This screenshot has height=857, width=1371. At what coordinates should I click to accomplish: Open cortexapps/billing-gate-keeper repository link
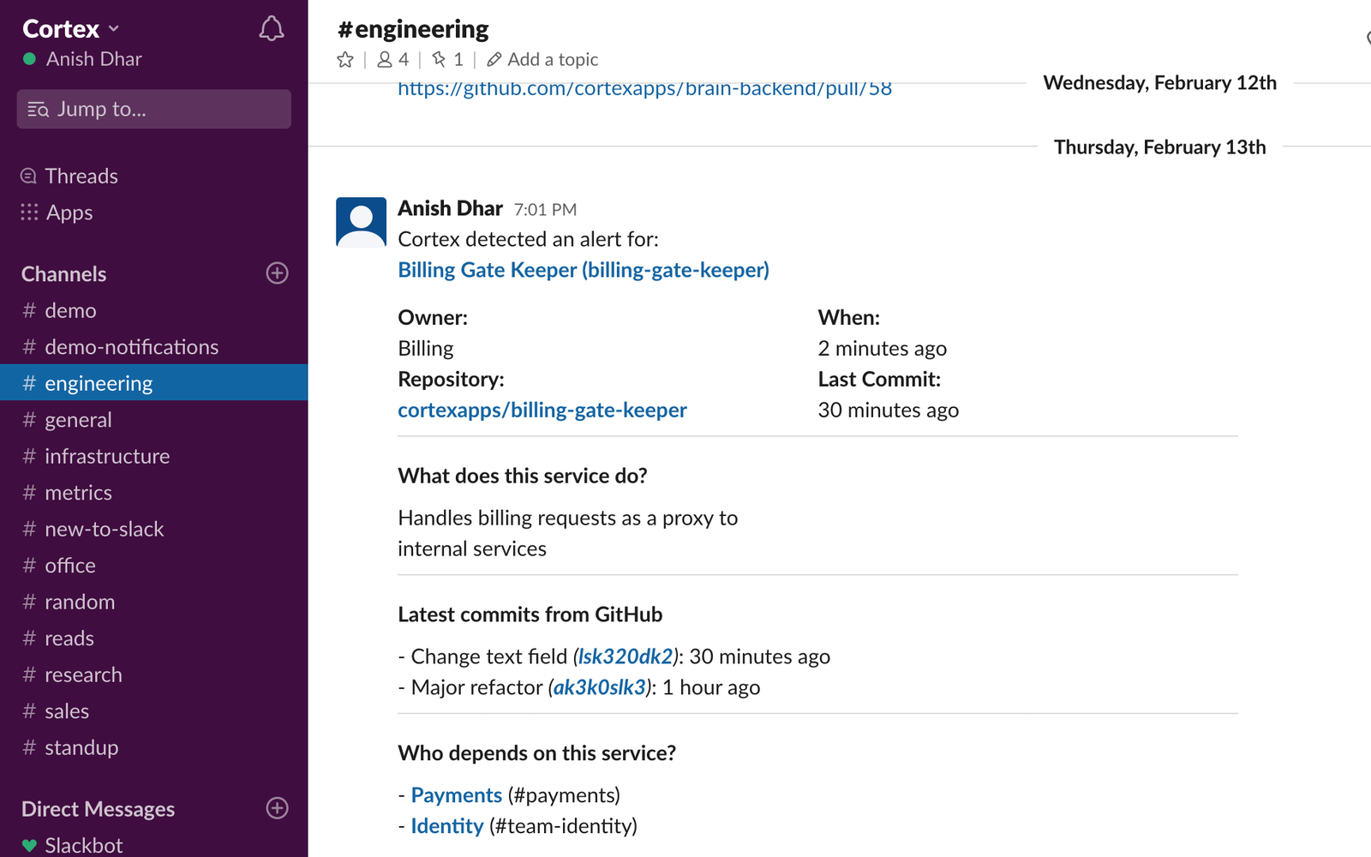pos(542,410)
